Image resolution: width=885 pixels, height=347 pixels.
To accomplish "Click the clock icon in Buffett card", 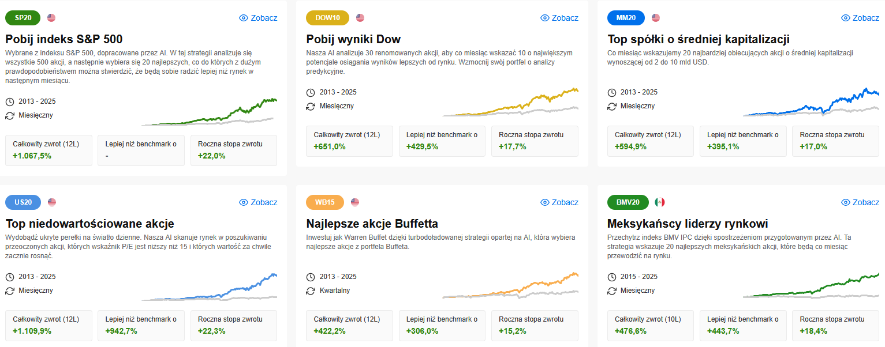I will coord(311,277).
